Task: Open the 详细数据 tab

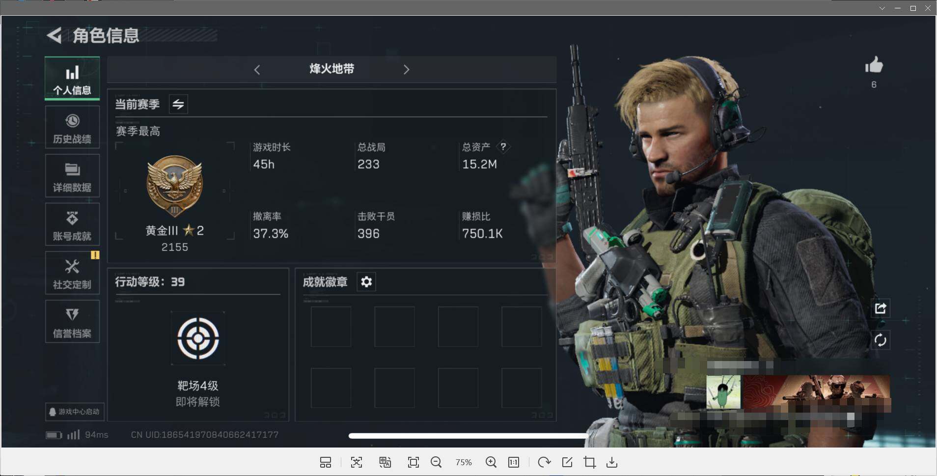Action: 72,176
